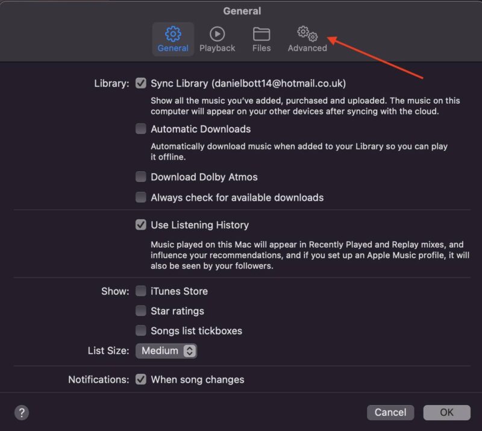Enable Automatic Downloads
482x431 pixels.
141,129
